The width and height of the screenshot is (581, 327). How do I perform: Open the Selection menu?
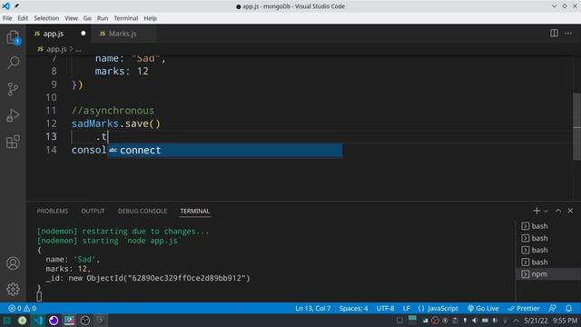click(46, 18)
